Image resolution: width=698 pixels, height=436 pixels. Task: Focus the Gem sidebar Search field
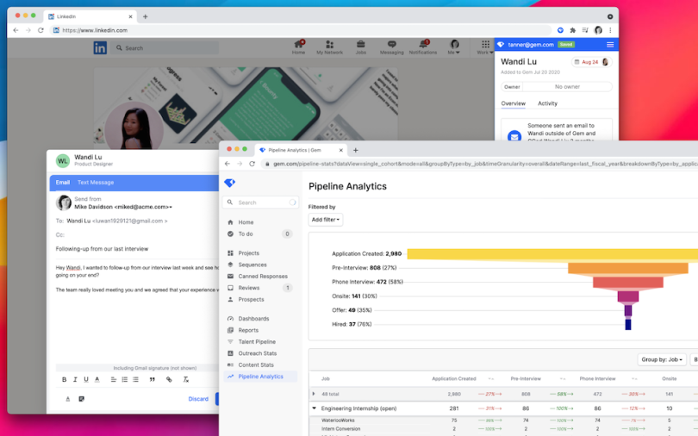(260, 202)
